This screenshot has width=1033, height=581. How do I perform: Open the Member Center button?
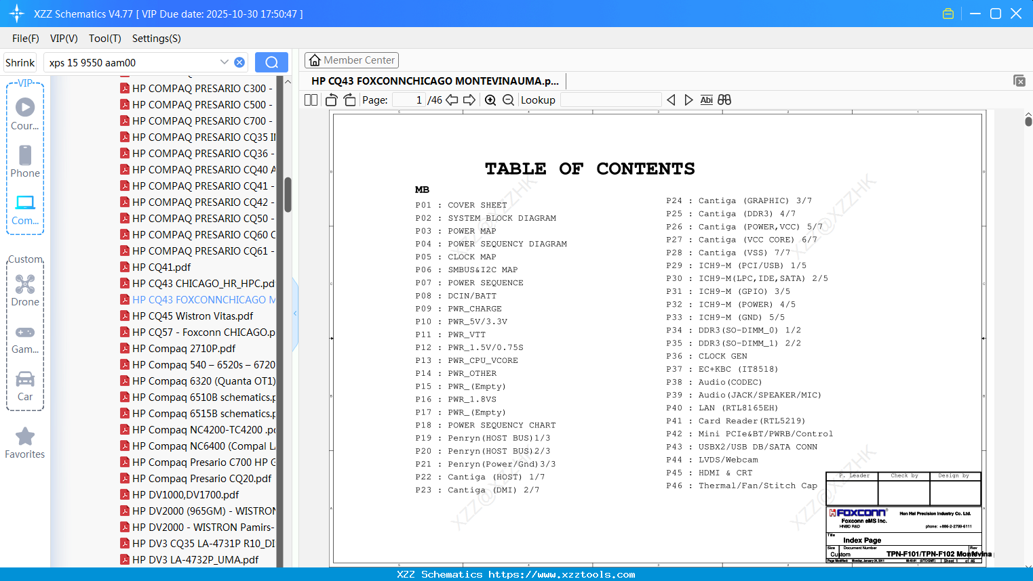click(x=351, y=60)
